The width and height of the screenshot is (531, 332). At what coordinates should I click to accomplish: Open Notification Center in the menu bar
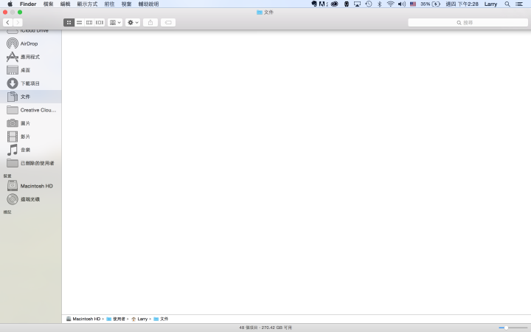tap(519, 4)
